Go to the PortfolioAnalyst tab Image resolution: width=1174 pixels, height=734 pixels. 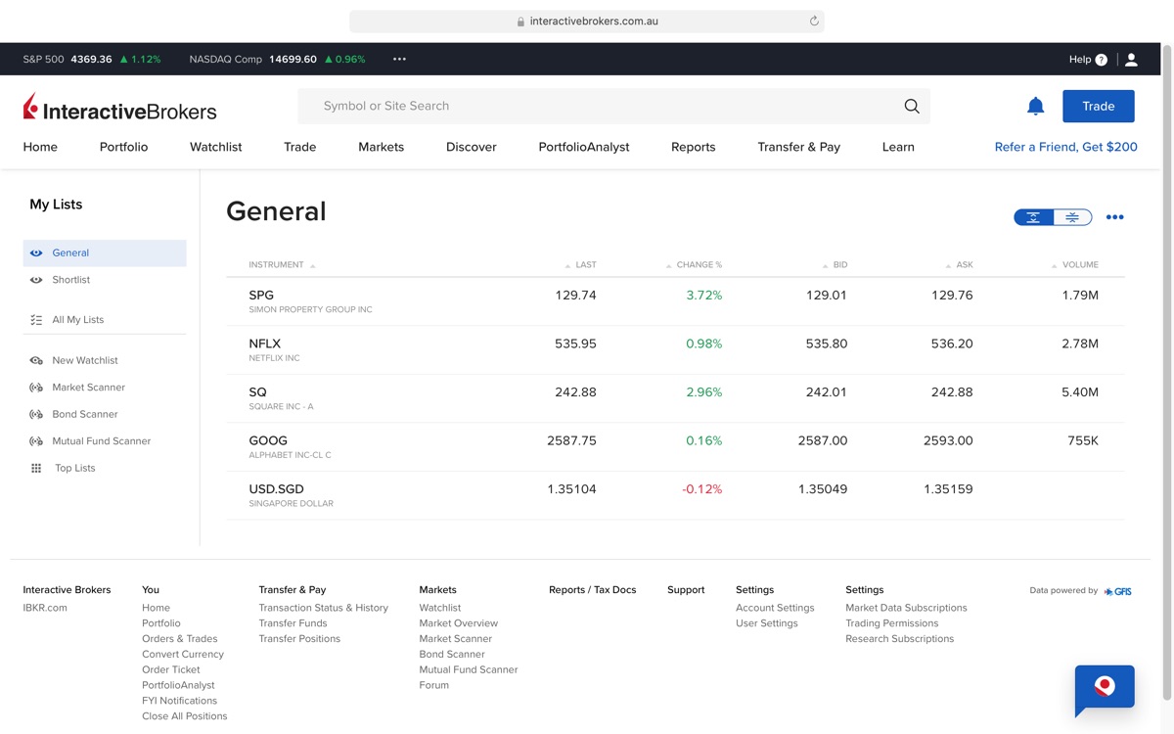click(583, 147)
